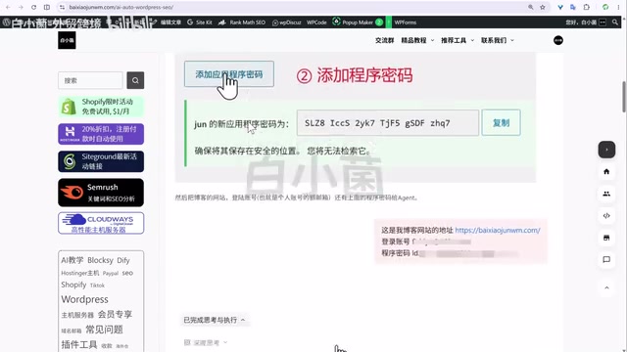
Task: Collapse the 已完成思考与执行 expander
Action: point(215,320)
